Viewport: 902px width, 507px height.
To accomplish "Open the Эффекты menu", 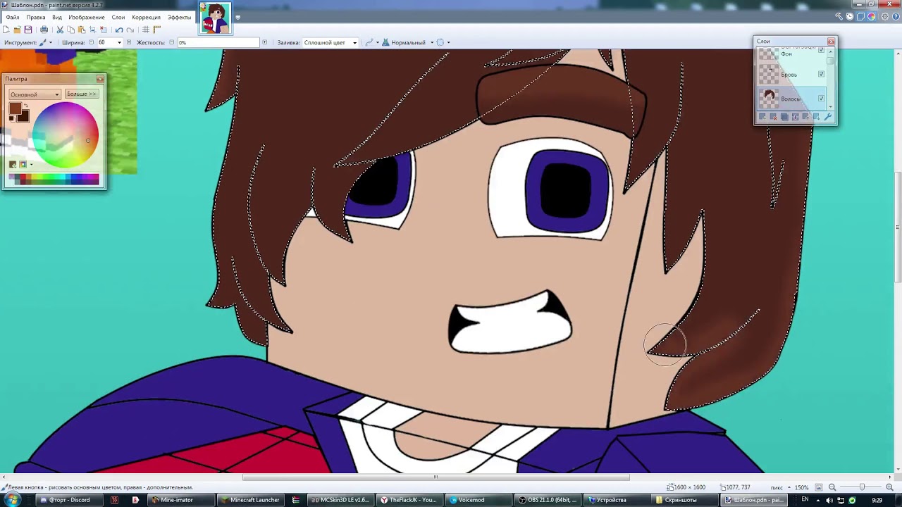I will [x=179, y=17].
